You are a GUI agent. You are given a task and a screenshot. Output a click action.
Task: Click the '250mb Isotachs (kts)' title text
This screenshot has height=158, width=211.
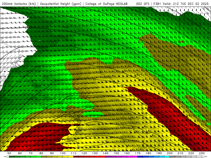[19, 4]
